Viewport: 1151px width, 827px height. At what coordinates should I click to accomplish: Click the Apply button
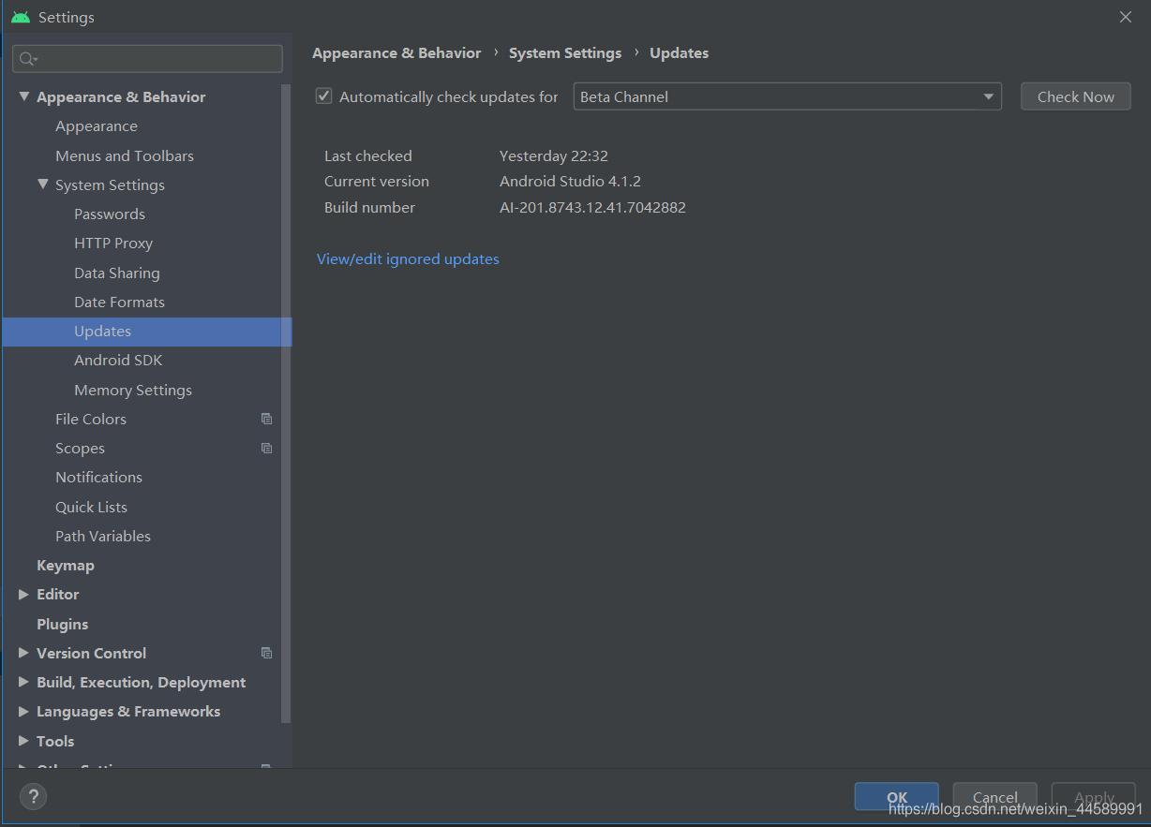1094,797
